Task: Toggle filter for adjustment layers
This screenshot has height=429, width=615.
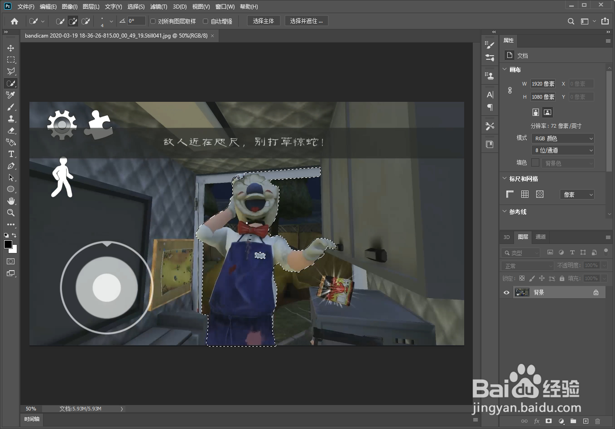Action: pos(561,253)
